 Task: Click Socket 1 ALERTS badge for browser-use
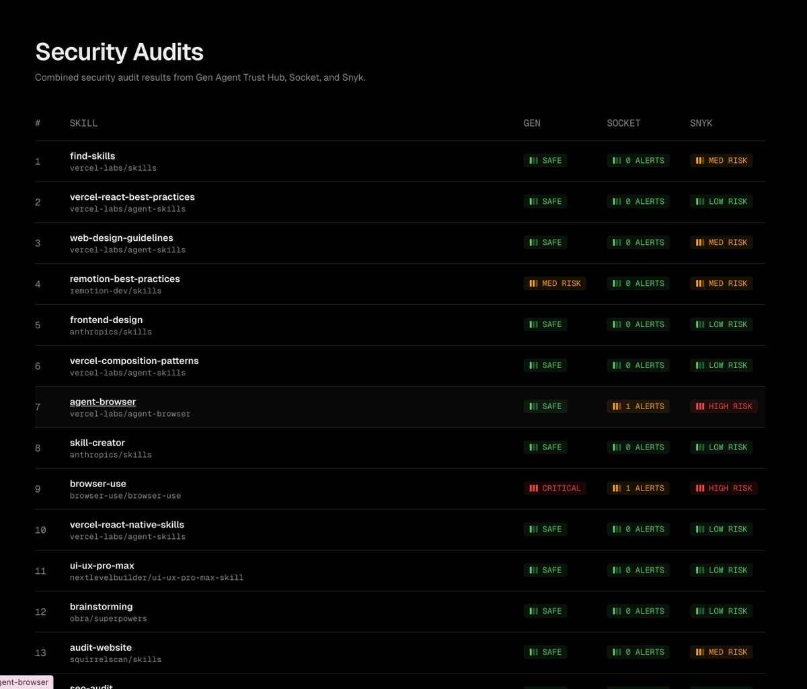(638, 489)
